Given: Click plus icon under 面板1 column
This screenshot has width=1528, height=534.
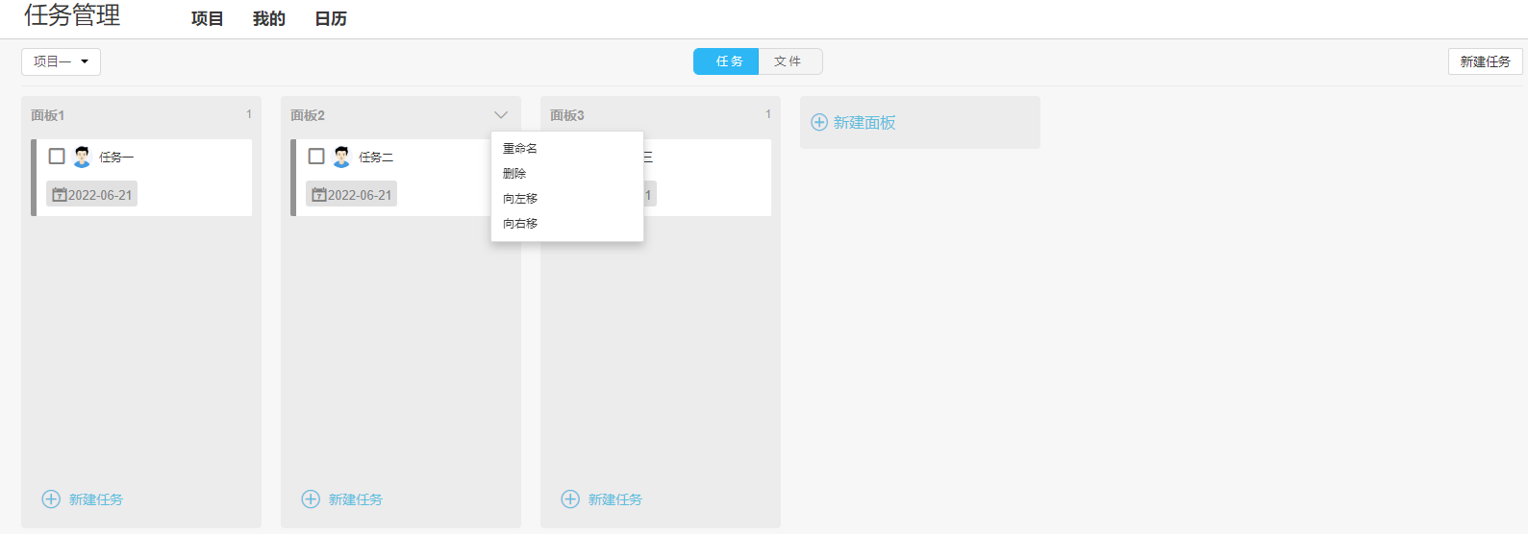Looking at the screenshot, I should (51, 498).
